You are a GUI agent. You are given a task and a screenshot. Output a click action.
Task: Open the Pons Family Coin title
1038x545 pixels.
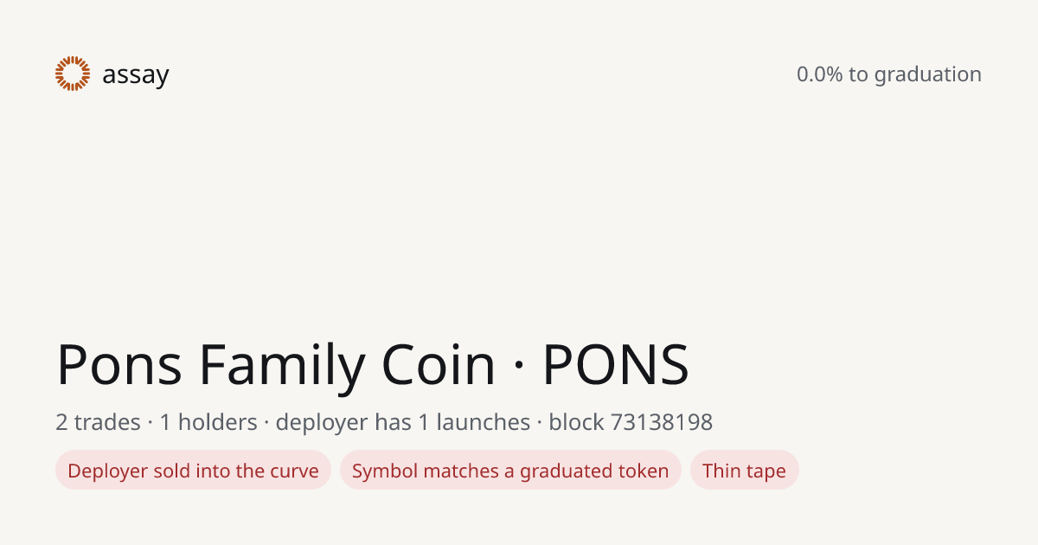pos(276,364)
